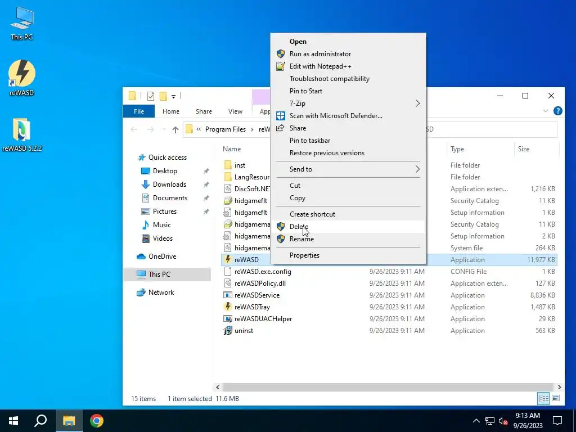
Task: Open Properties from context menu
Action: point(304,255)
